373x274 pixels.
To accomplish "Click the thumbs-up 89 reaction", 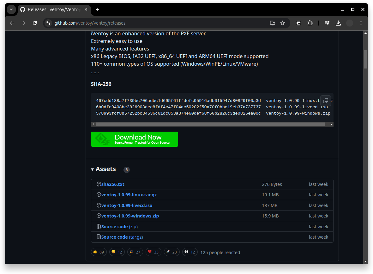I will 99,252.
